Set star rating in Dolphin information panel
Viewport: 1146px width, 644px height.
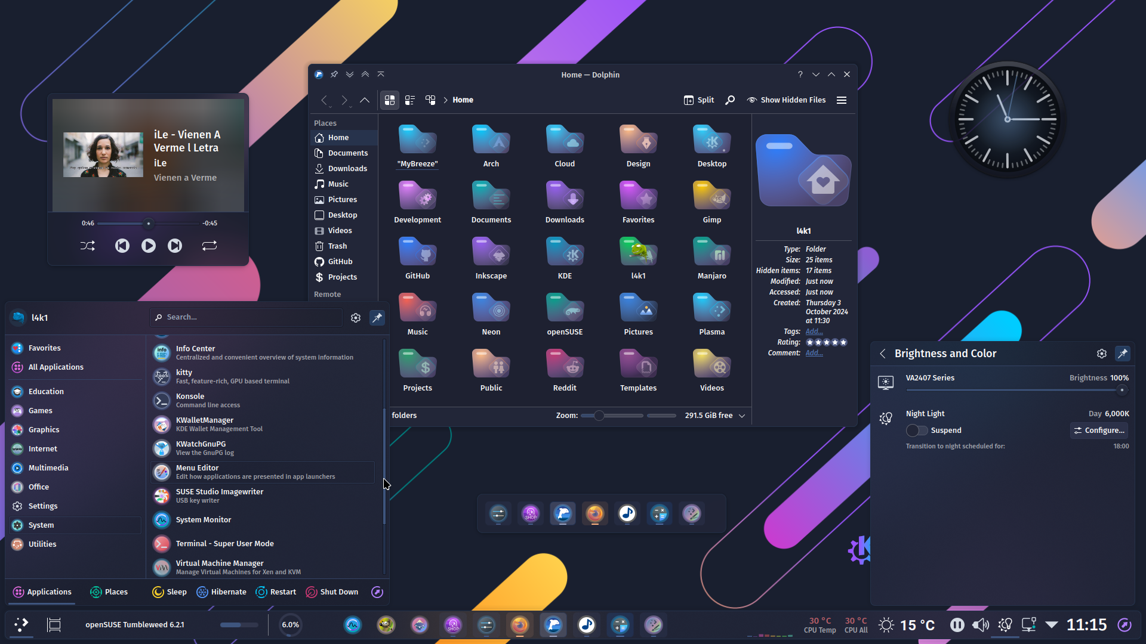tap(827, 342)
